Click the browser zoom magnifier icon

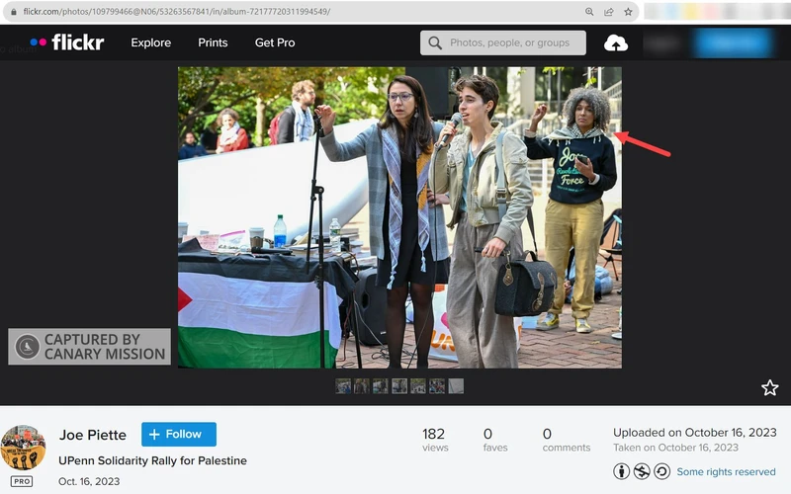click(x=589, y=12)
